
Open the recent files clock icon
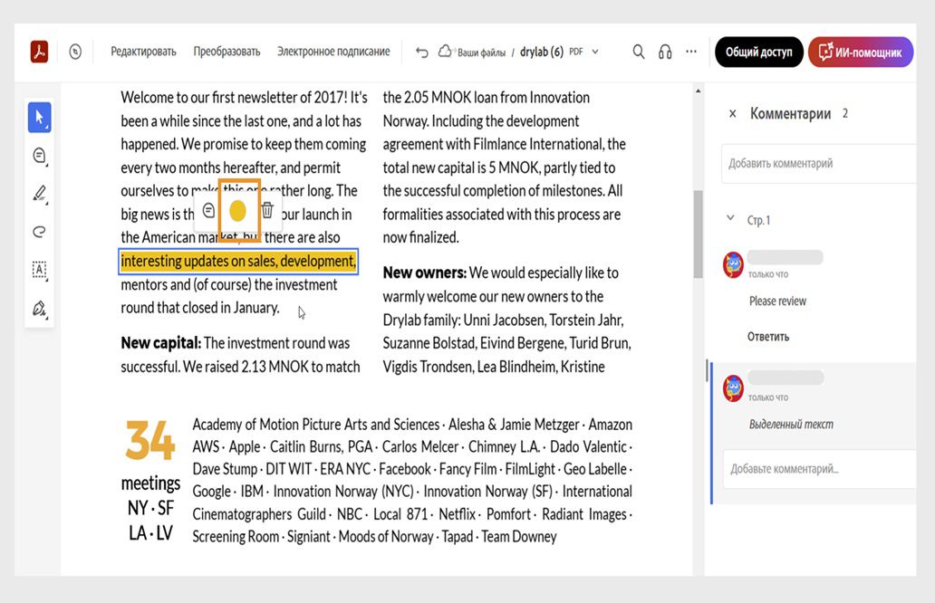point(75,52)
